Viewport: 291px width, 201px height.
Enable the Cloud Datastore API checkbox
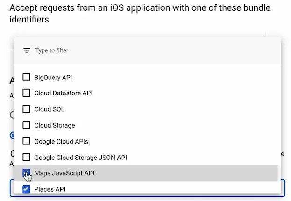tap(26, 93)
